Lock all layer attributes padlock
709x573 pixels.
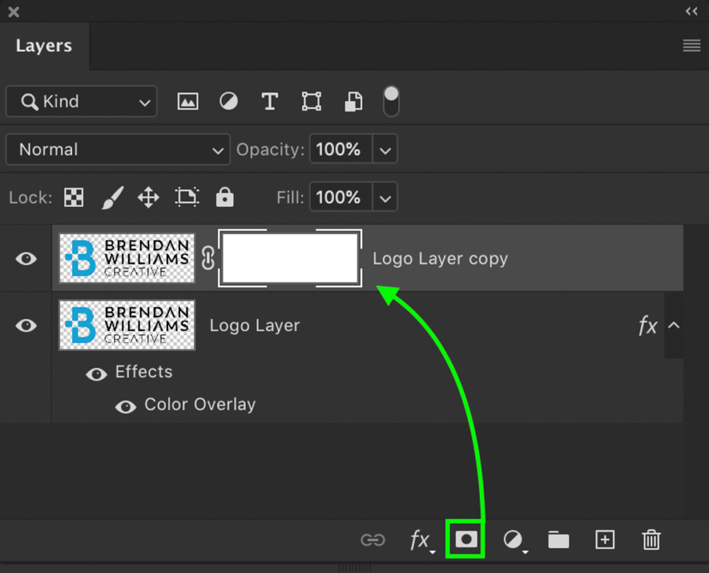point(225,197)
